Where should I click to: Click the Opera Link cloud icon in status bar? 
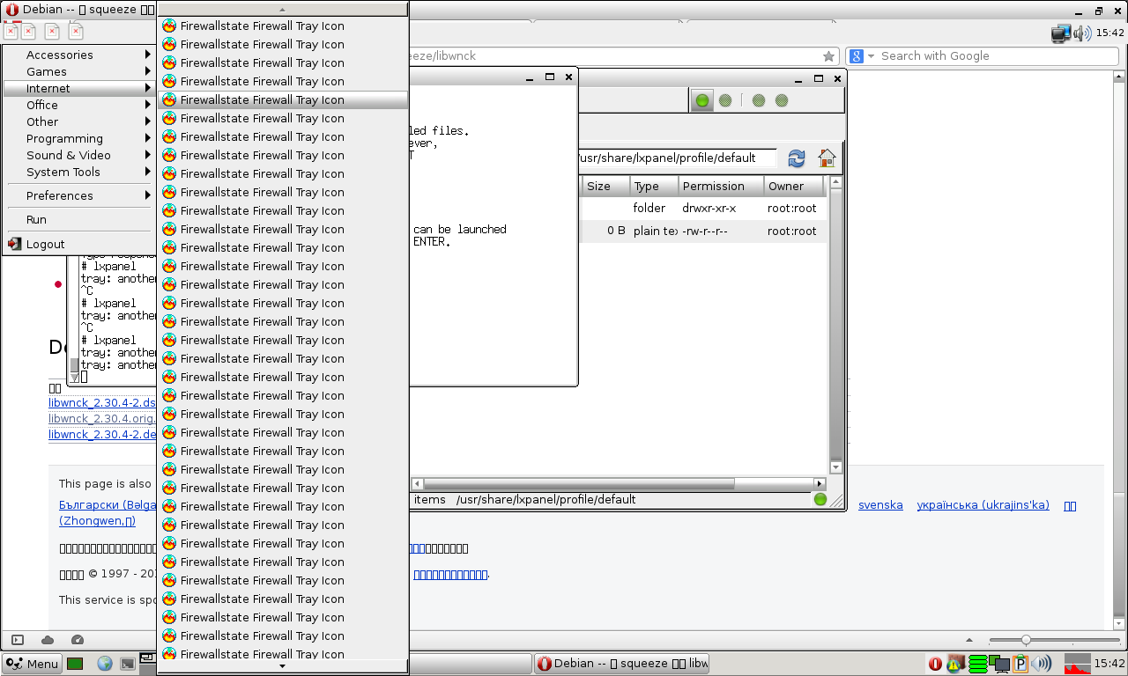[48, 640]
